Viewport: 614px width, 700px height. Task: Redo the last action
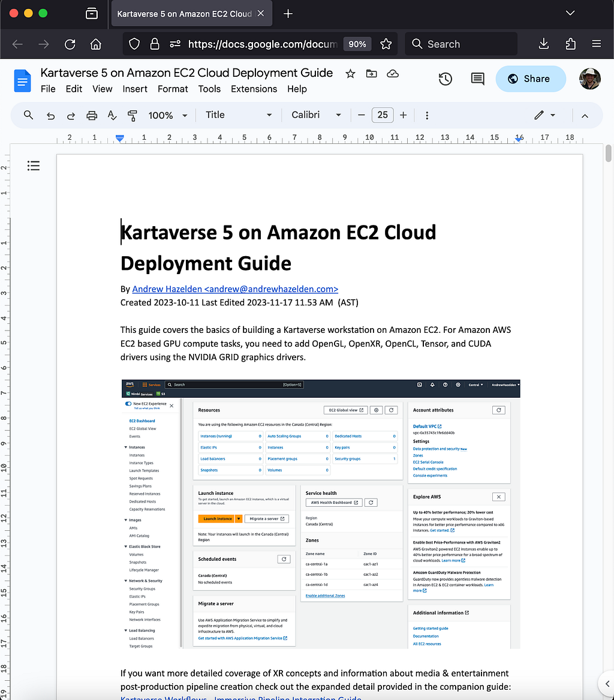(71, 116)
